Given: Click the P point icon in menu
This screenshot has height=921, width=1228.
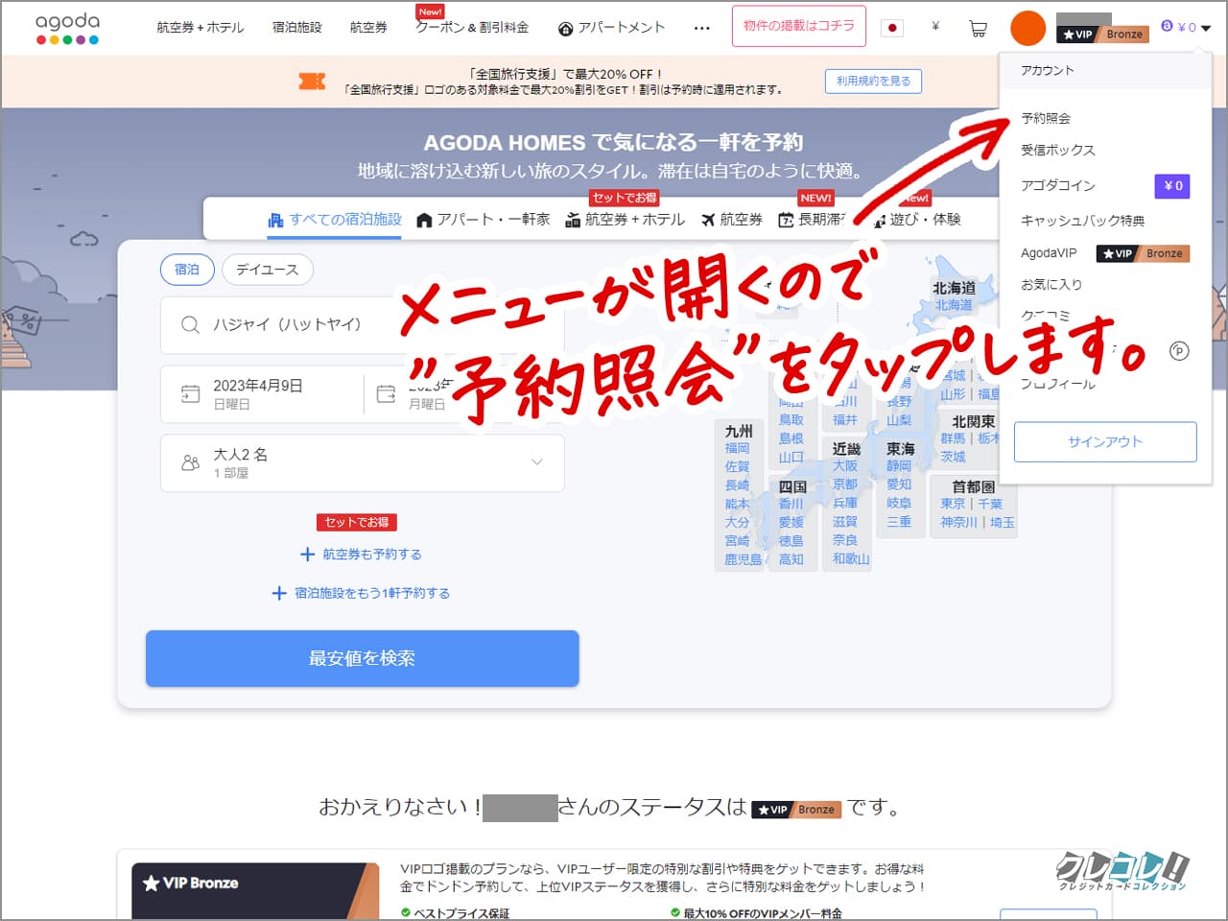Looking at the screenshot, I should pyautogui.click(x=1179, y=351).
